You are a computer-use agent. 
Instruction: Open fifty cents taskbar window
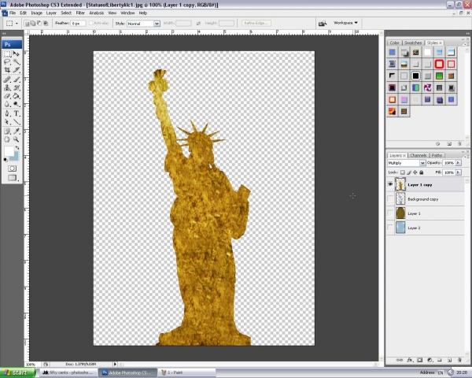[68, 372]
